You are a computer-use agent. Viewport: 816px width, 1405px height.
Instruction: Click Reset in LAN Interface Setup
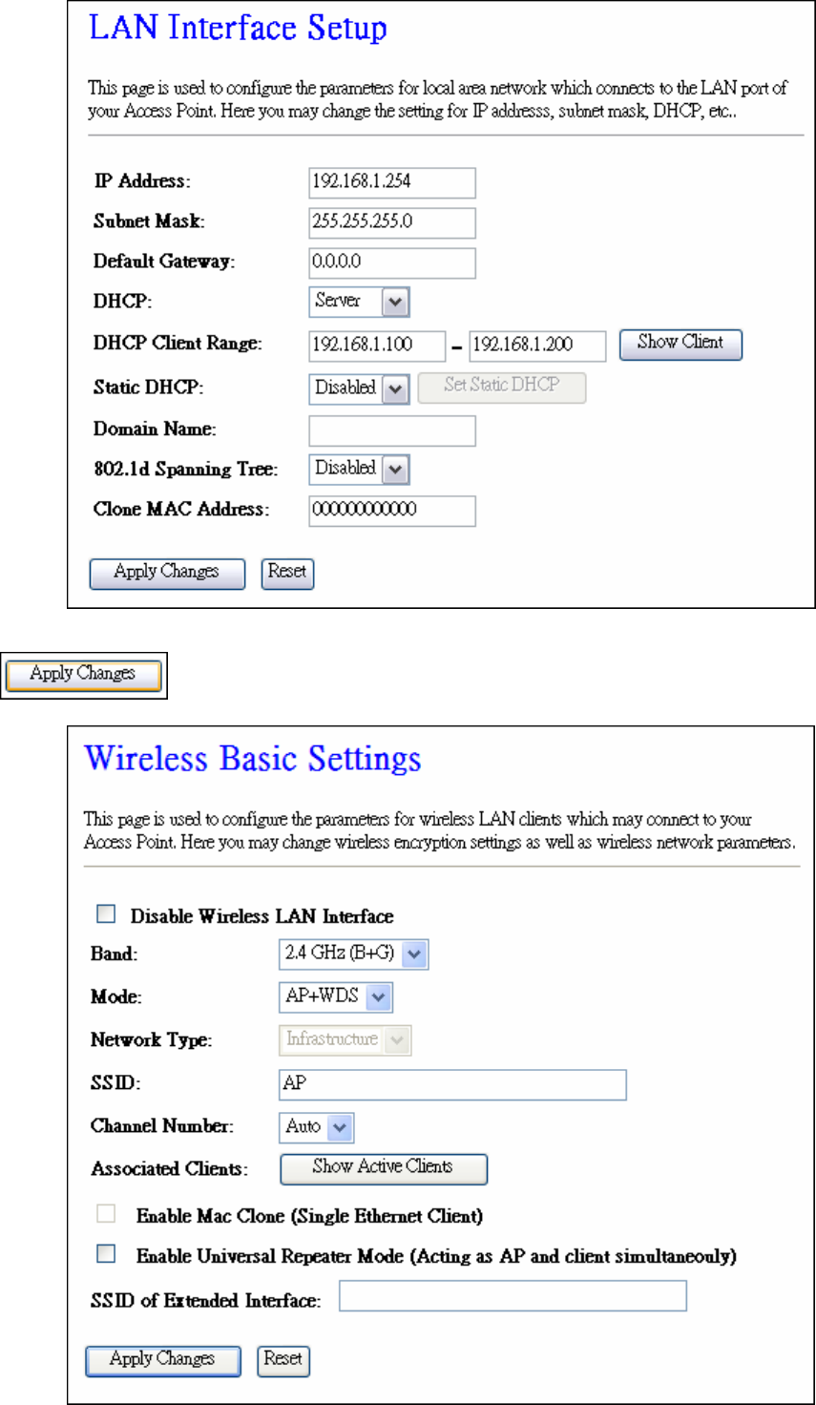[287, 573]
